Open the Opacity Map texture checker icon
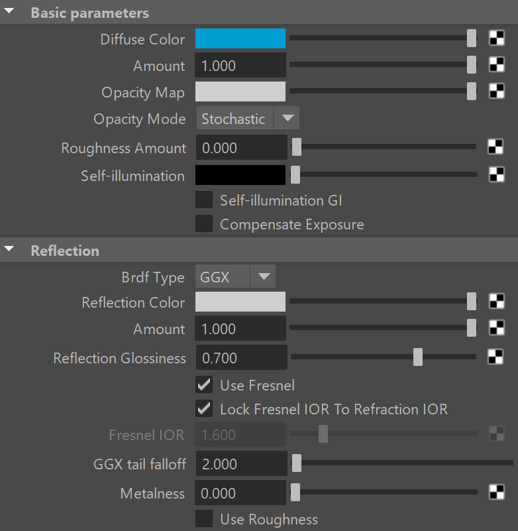 pyautogui.click(x=496, y=91)
